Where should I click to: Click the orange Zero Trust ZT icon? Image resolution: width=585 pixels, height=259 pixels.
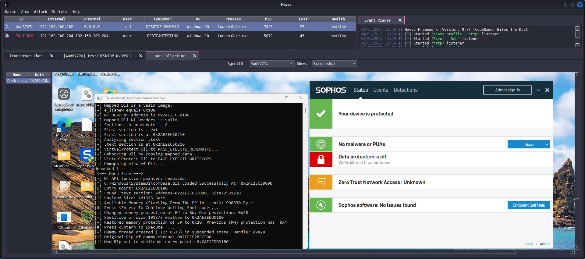coord(321,182)
